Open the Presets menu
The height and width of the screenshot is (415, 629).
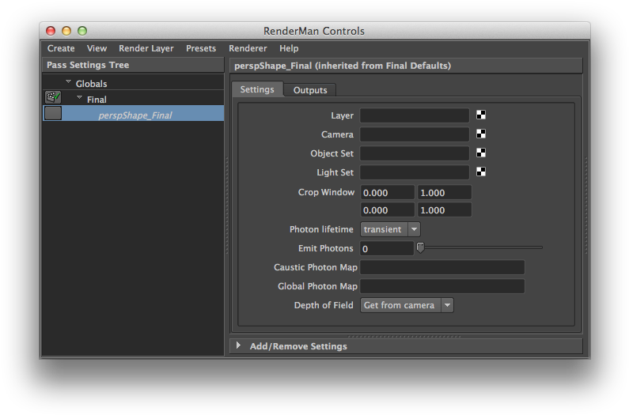click(x=201, y=48)
